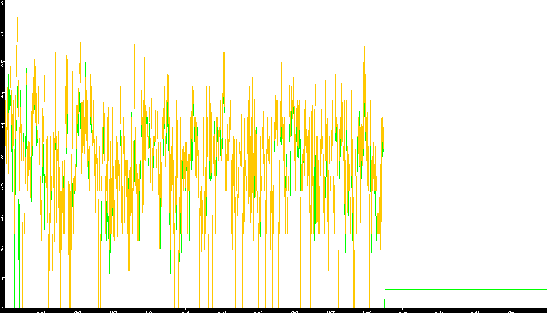Click the 14:03 time axis label
The image size is (547, 313).
tap(113, 311)
